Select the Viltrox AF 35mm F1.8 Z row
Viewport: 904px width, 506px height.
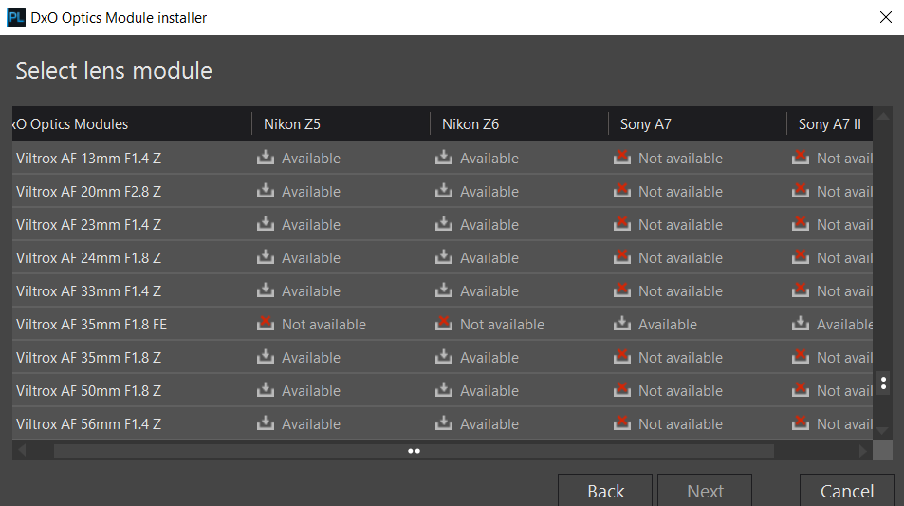(x=442, y=357)
